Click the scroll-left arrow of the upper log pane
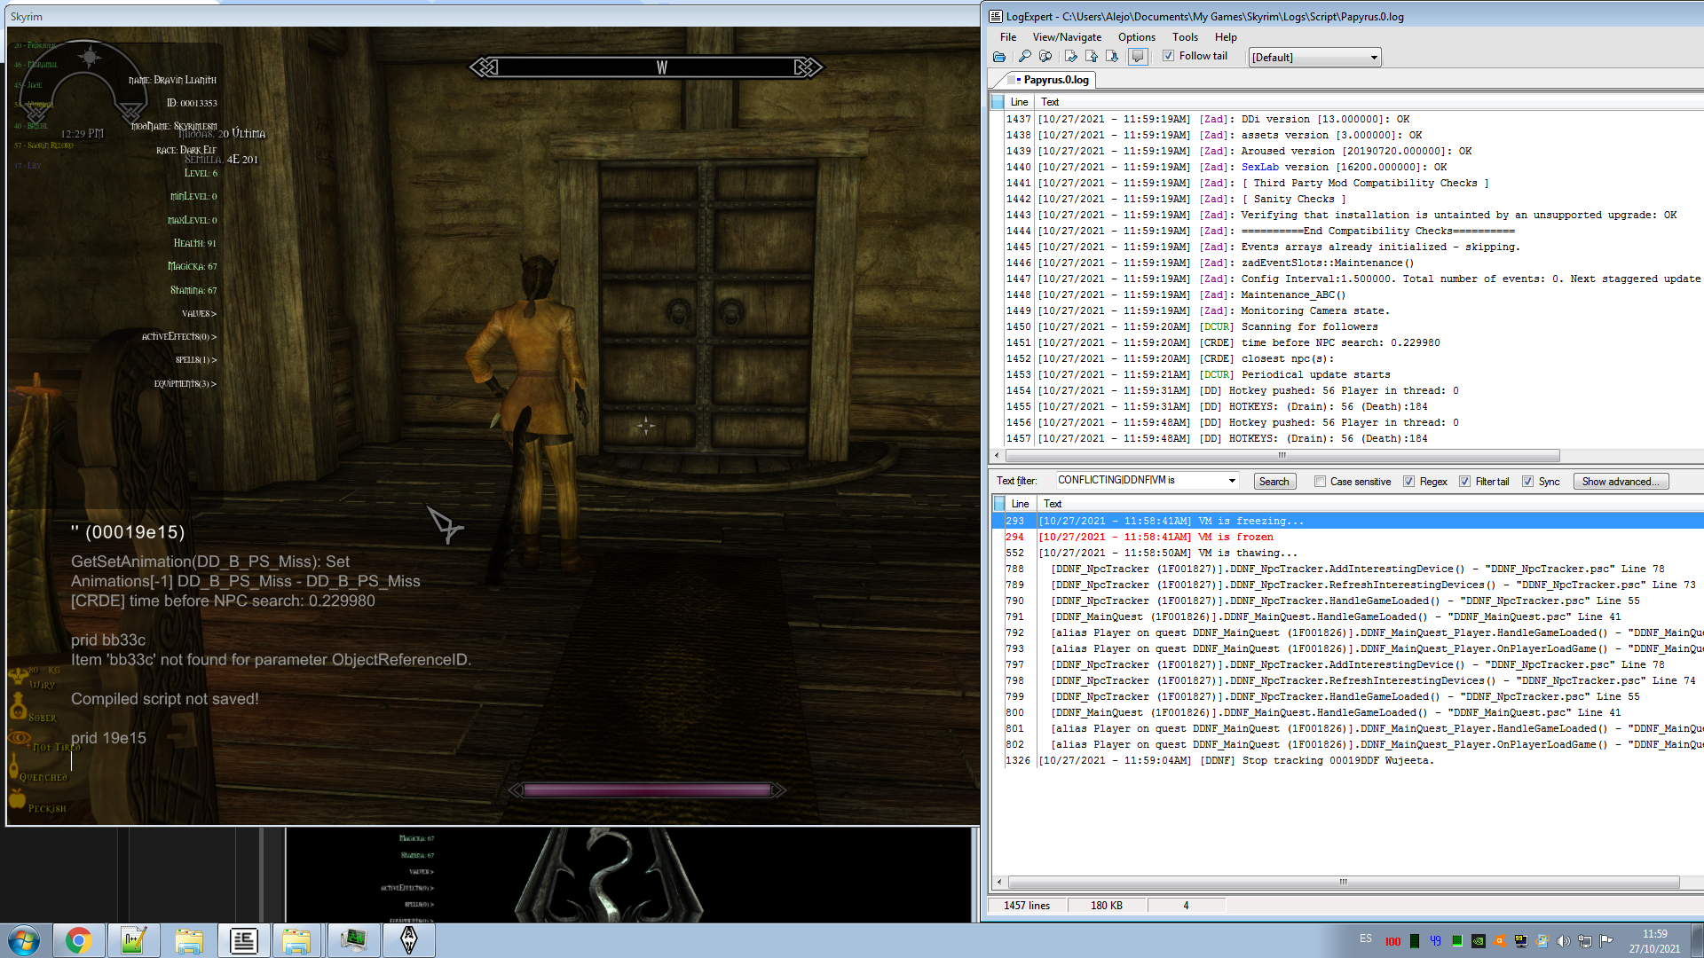The width and height of the screenshot is (1704, 958). click(997, 455)
